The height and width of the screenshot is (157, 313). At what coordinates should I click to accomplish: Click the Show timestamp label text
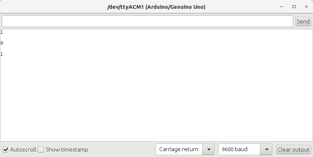click(x=67, y=150)
